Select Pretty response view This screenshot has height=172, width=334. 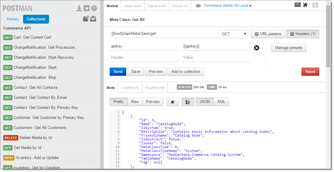(119, 102)
